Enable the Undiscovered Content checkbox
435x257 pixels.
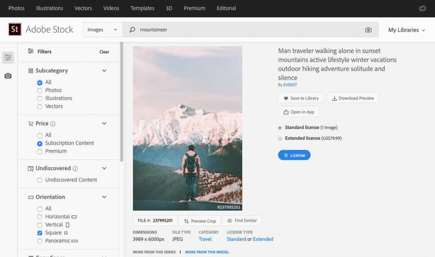click(x=40, y=180)
